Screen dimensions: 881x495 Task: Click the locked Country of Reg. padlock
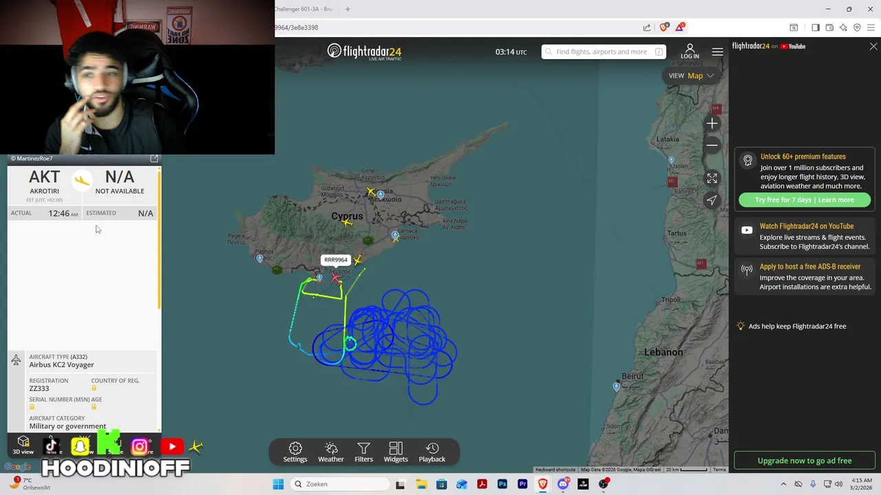click(x=94, y=388)
